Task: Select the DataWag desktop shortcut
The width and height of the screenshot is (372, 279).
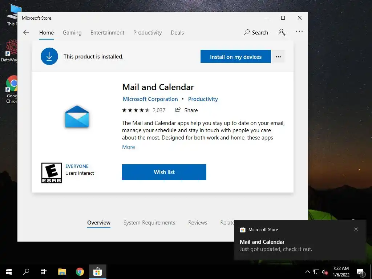Action: [9, 51]
